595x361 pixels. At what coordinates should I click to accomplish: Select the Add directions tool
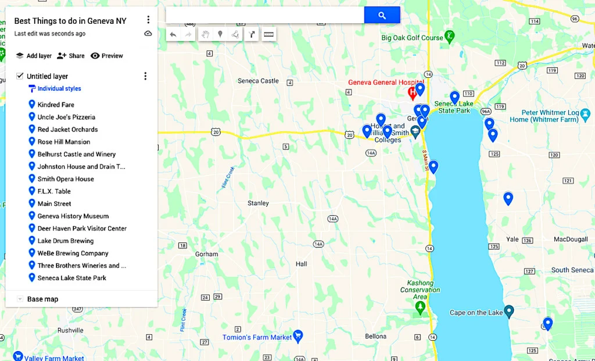coord(252,34)
